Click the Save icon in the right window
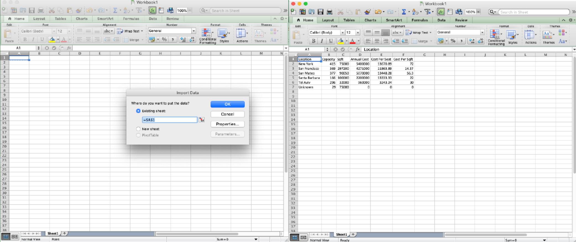The width and height of the screenshot is (576, 242). pos(320,12)
